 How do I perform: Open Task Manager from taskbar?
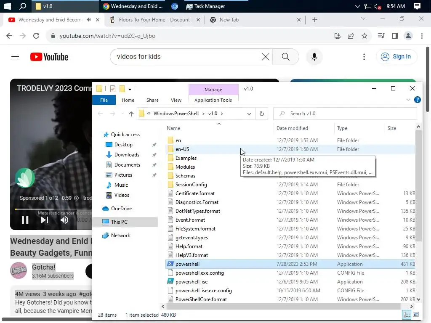point(205,6)
